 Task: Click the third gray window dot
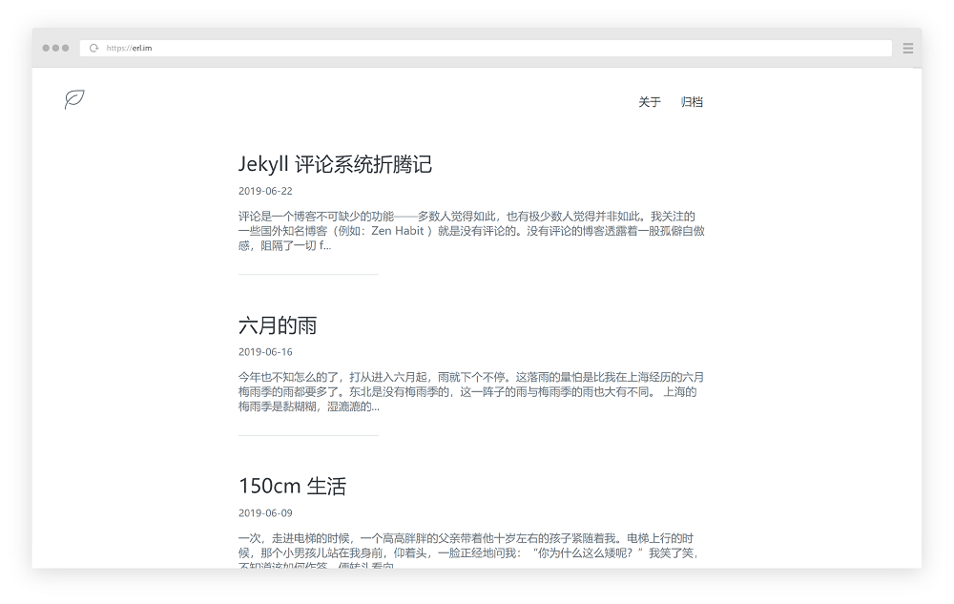pos(65,48)
